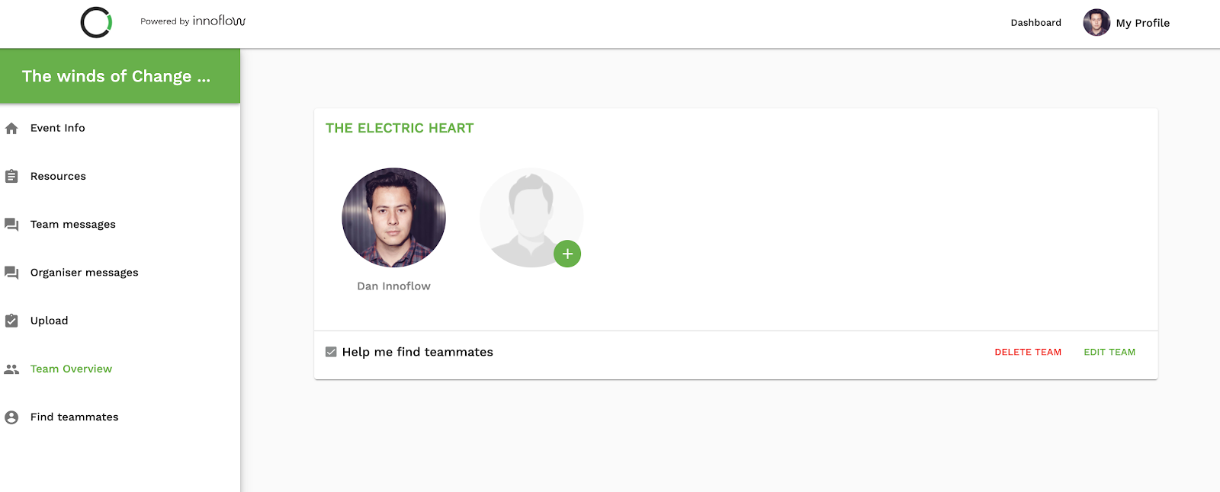This screenshot has height=492, width=1220.
Task: Click the circular logo in header
Action: pyautogui.click(x=96, y=23)
